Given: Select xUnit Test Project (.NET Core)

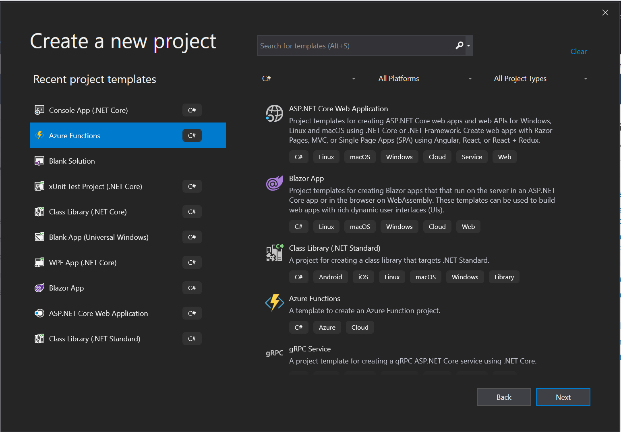Looking at the screenshot, I should coord(128,186).
